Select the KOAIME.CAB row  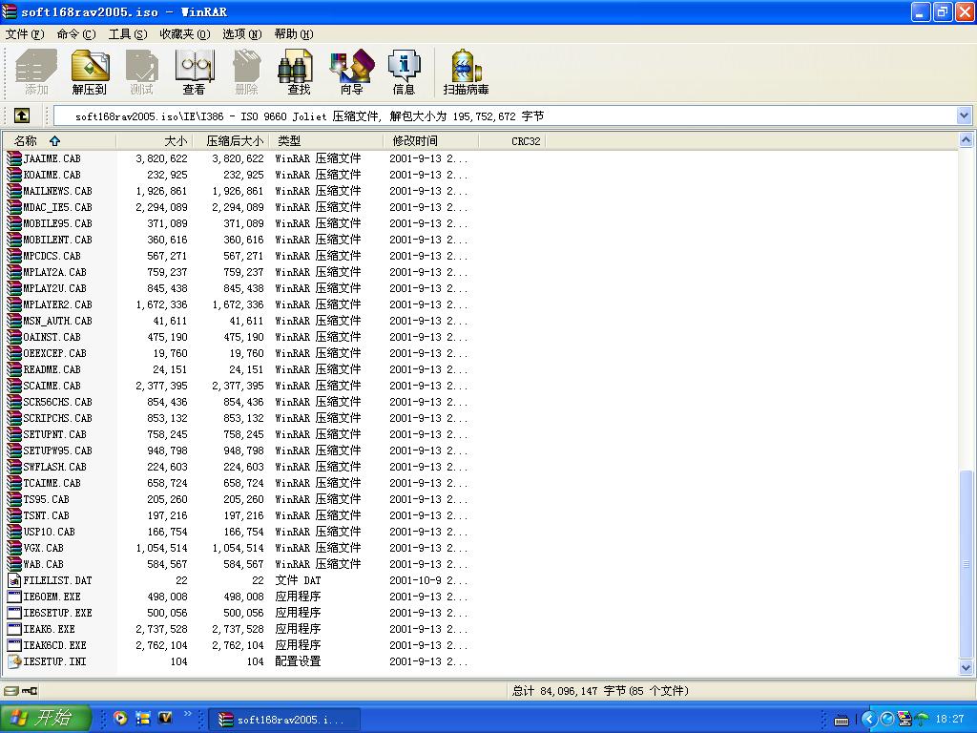click(237, 175)
